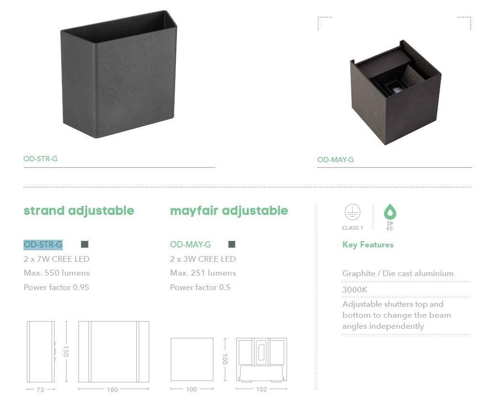Click the mayfair adjustable heading

[229, 211]
